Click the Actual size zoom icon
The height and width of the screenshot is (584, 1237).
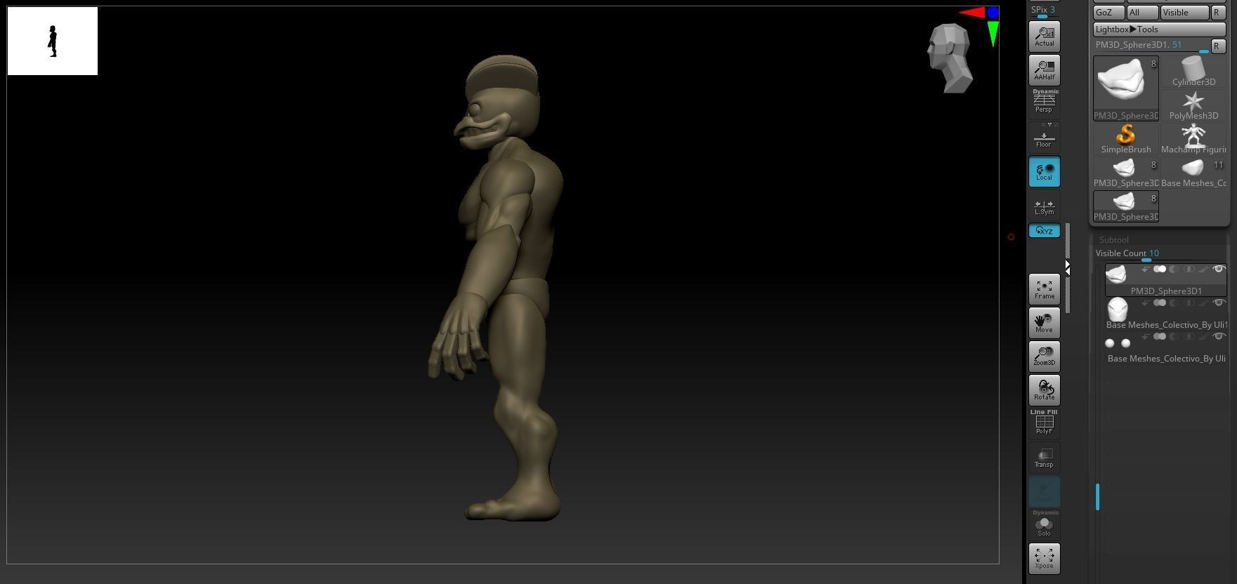pos(1044,36)
